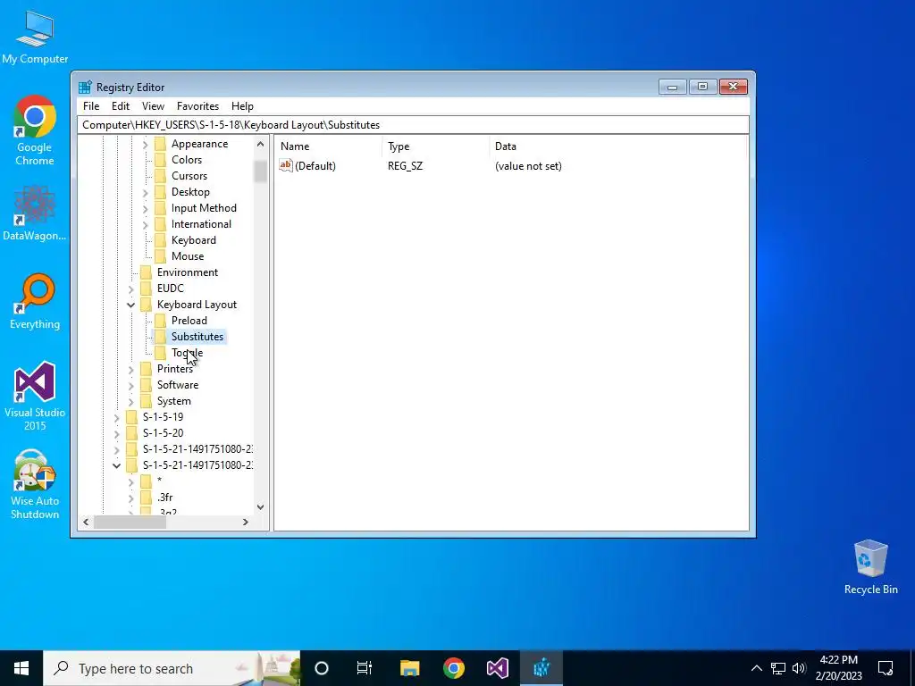Open the My Computer desktop icon

coord(35,37)
